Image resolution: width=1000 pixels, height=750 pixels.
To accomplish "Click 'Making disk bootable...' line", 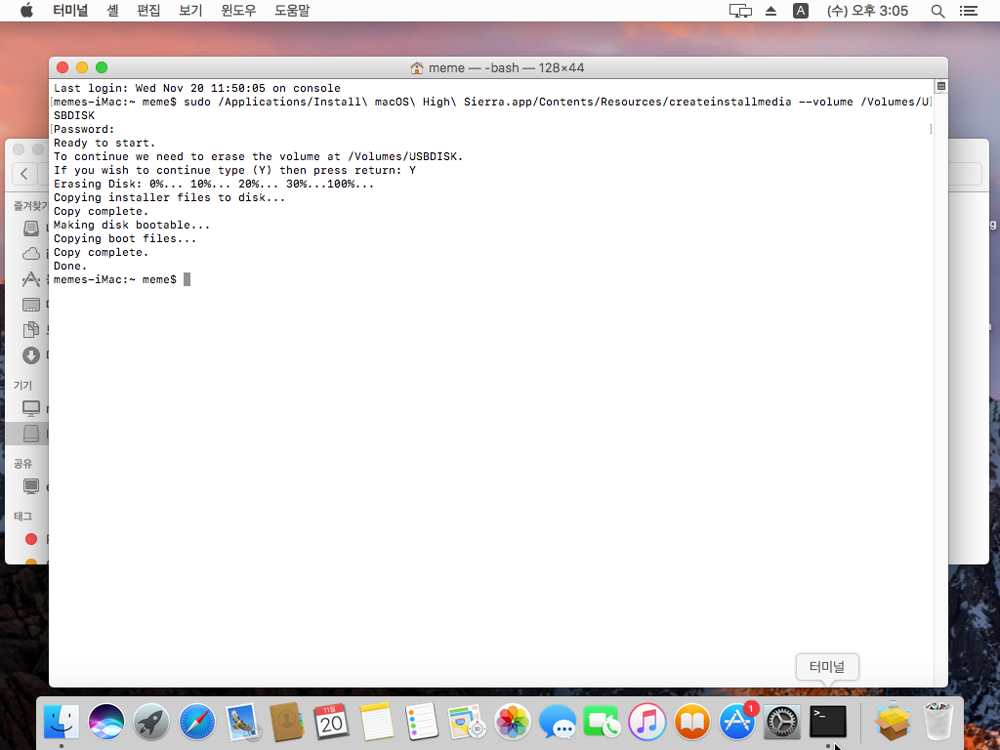I will [132, 226].
